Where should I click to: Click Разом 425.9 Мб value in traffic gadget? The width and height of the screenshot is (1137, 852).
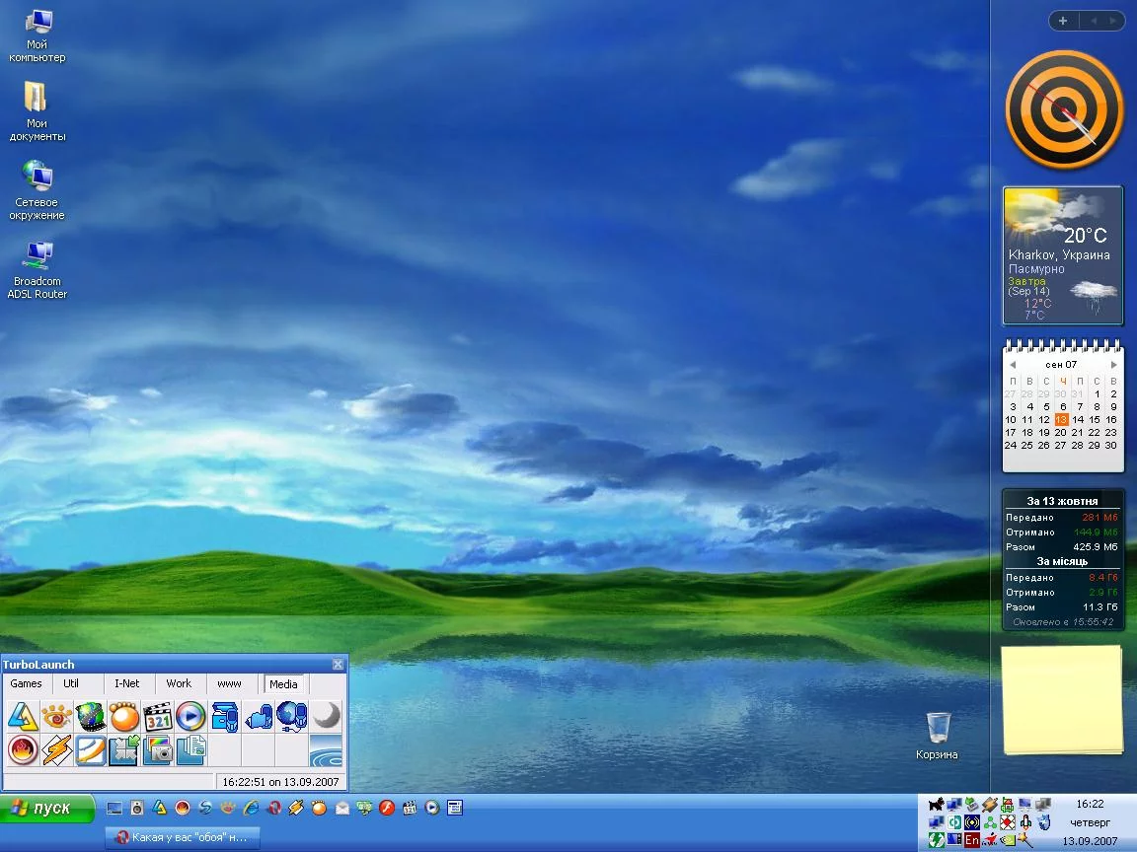(1096, 547)
